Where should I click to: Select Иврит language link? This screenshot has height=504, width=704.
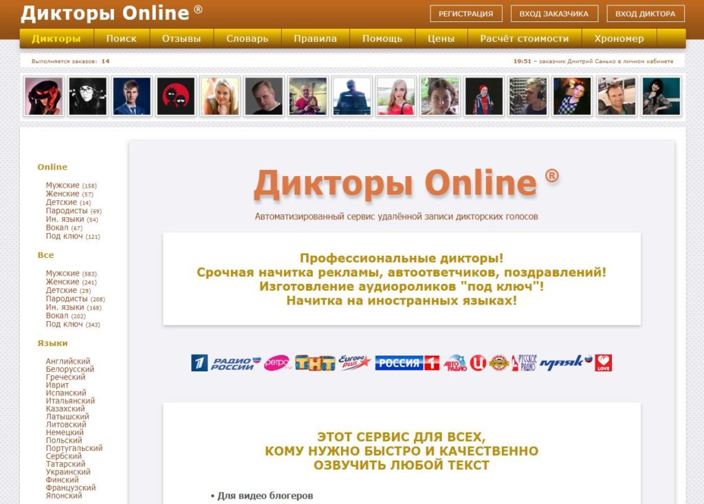point(58,385)
